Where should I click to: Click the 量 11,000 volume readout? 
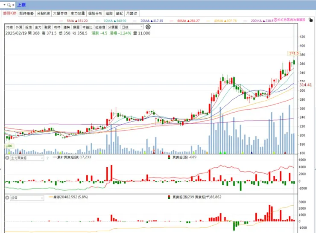coord(142,33)
